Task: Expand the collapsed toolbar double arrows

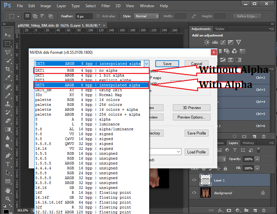Action: (x=4, y=24)
